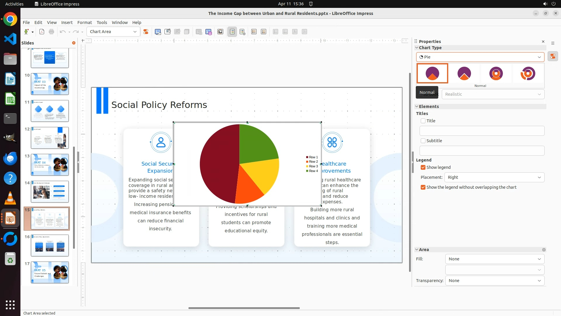Uncheck the Show legend checkbox
Screen dimensions: 561x316
tap(423, 167)
